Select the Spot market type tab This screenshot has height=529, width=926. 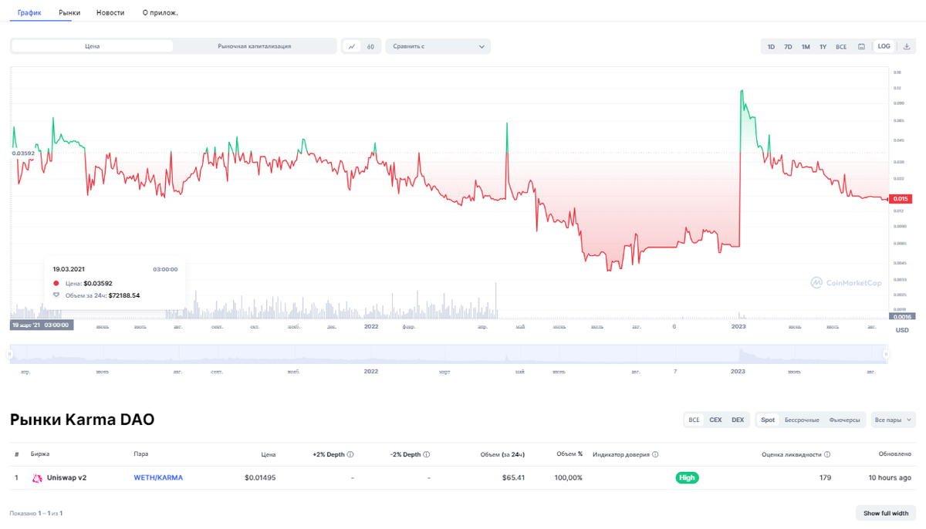(x=768, y=420)
